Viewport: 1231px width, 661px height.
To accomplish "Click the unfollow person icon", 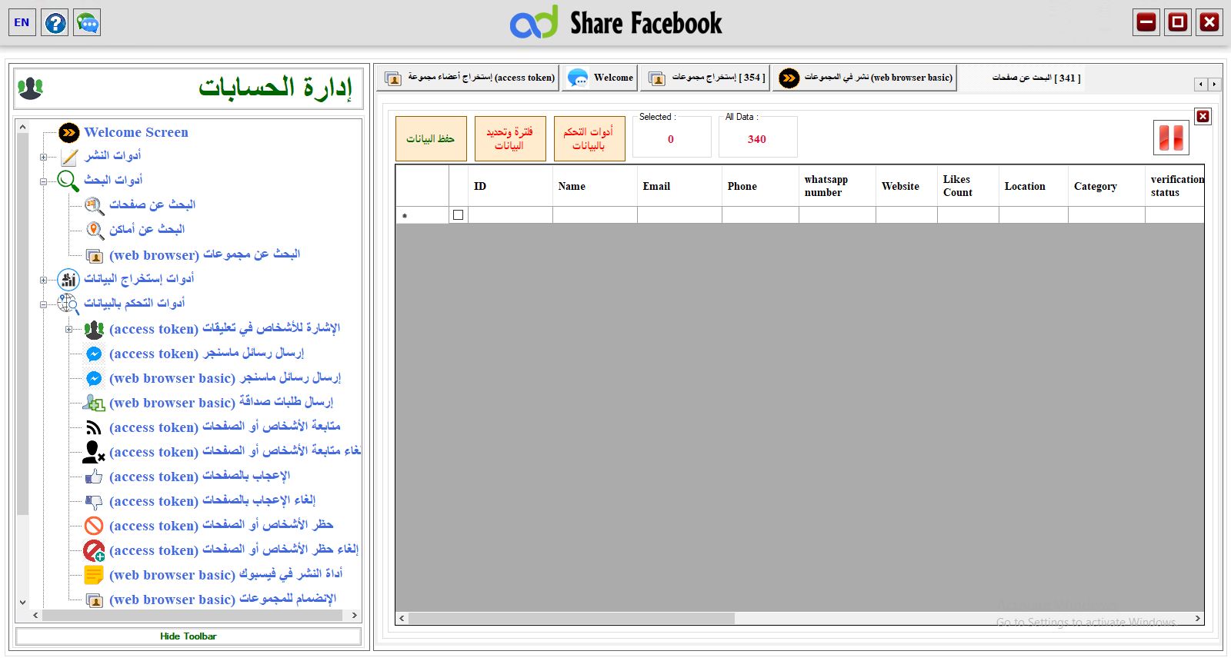I will [x=94, y=452].
